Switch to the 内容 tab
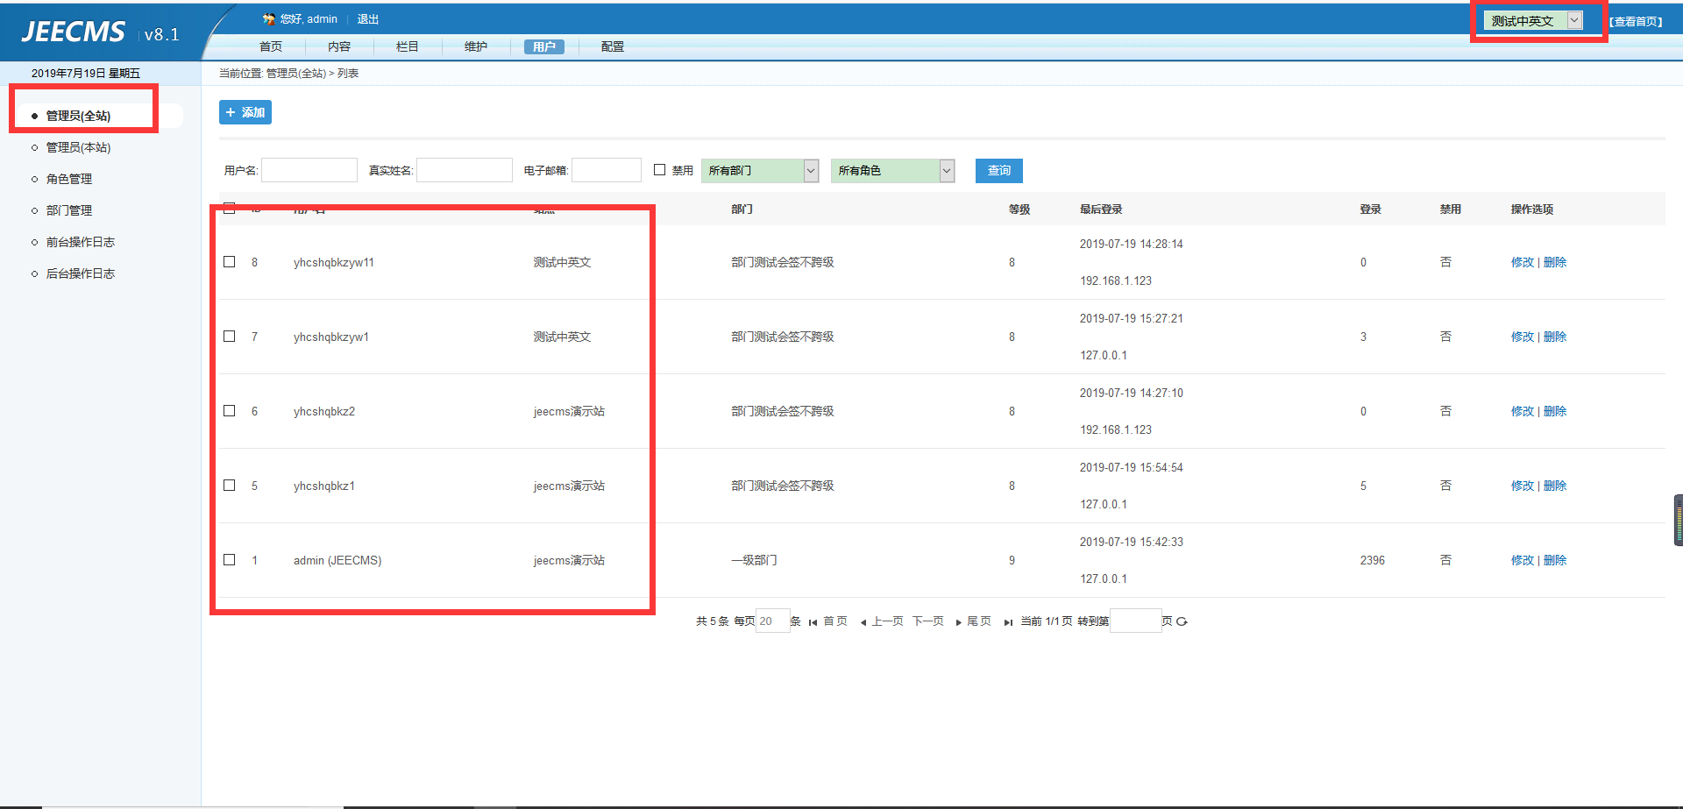1683x809 pixels. tap(339, 46)
